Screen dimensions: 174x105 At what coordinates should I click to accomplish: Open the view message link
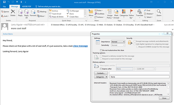[80, 46]
